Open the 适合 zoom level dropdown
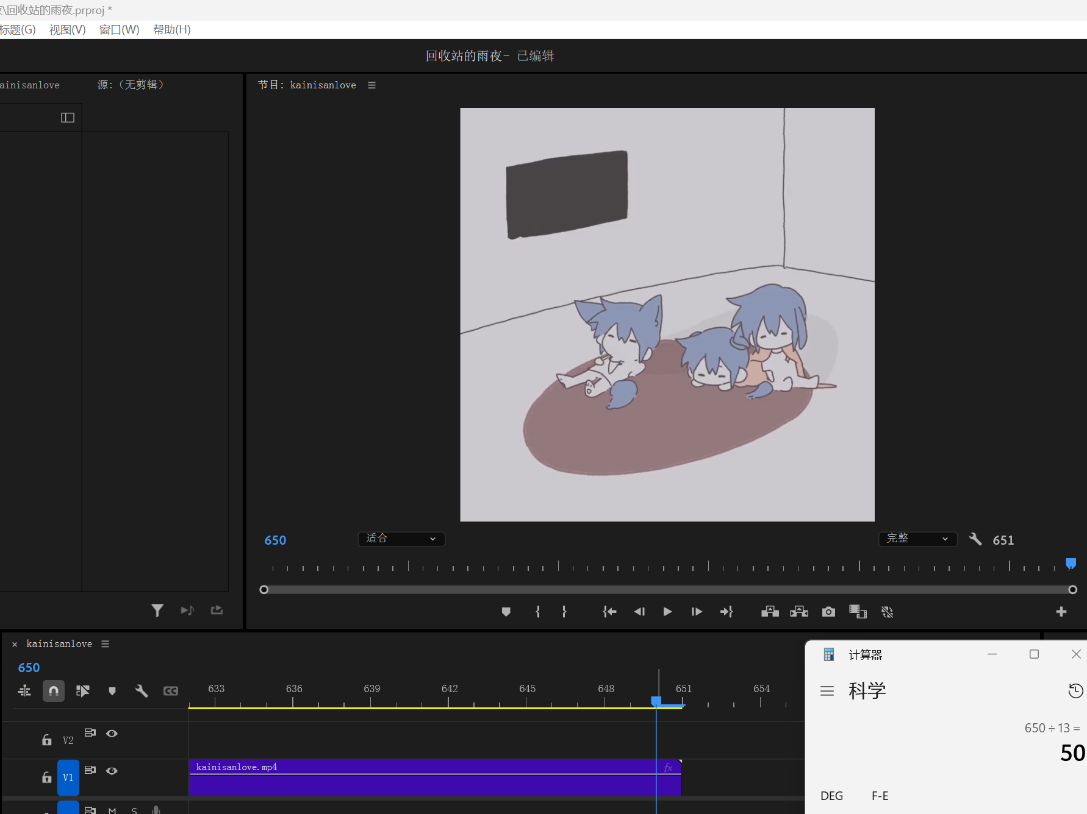 (x=401, y=539)
